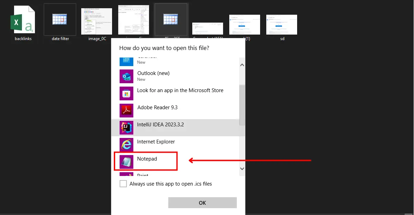Click the backlinks file name
414x215 pixels.
[x=23, y=39]
